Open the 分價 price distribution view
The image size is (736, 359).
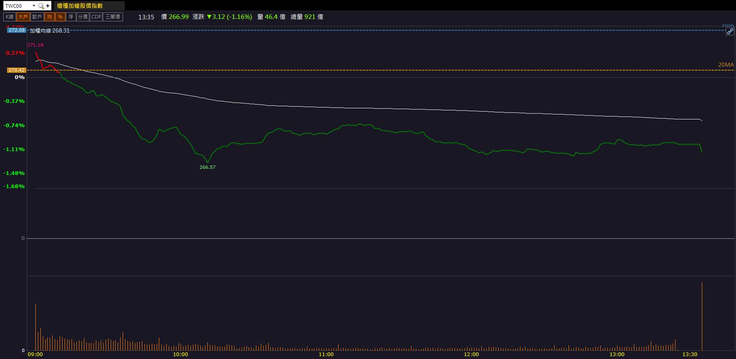click(x=83, y=17)
